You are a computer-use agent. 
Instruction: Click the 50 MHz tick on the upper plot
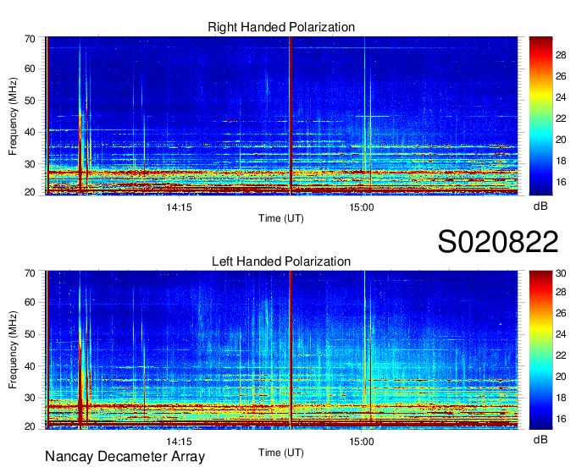tap(30, 101)
